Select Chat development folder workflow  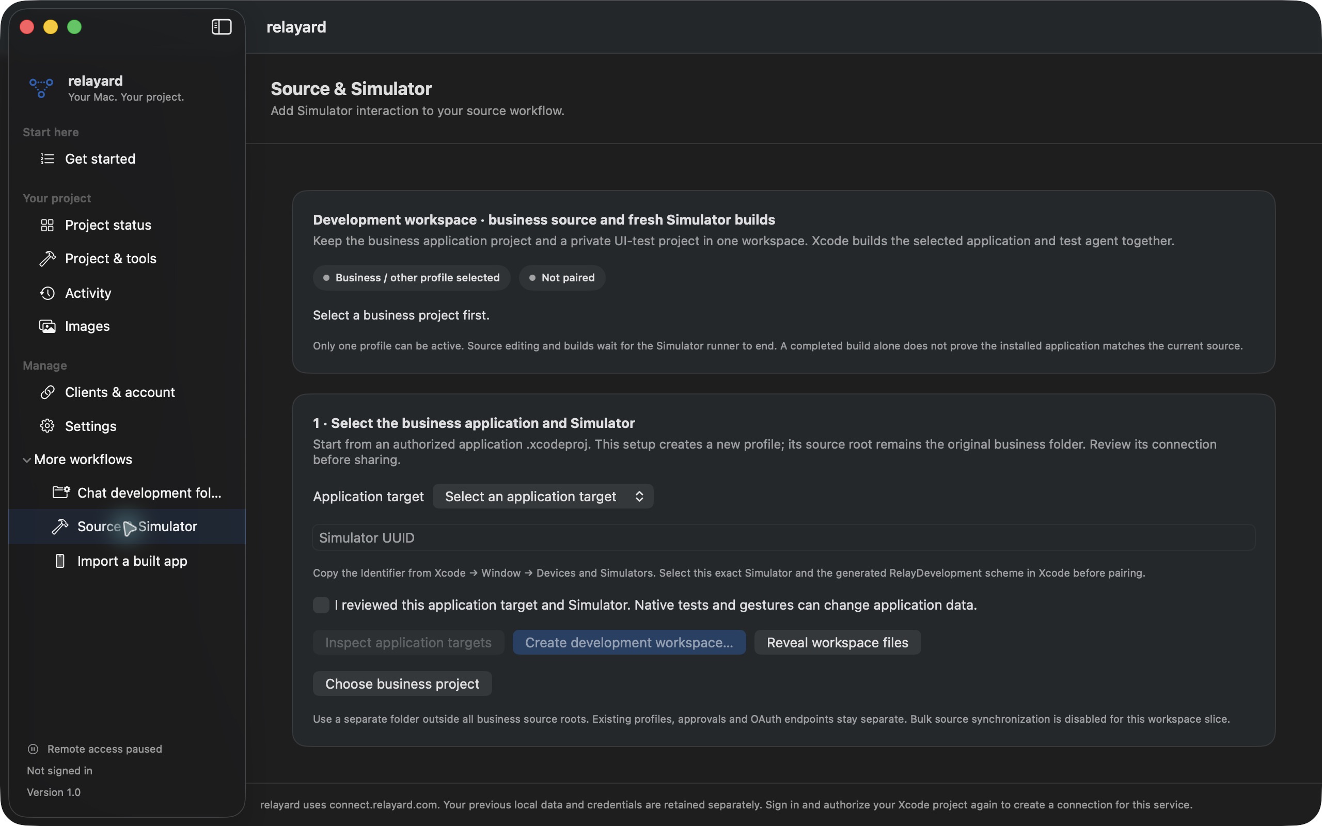[127, 493]
